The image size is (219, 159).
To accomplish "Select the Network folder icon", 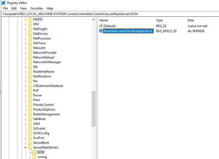I will [30, 48].
